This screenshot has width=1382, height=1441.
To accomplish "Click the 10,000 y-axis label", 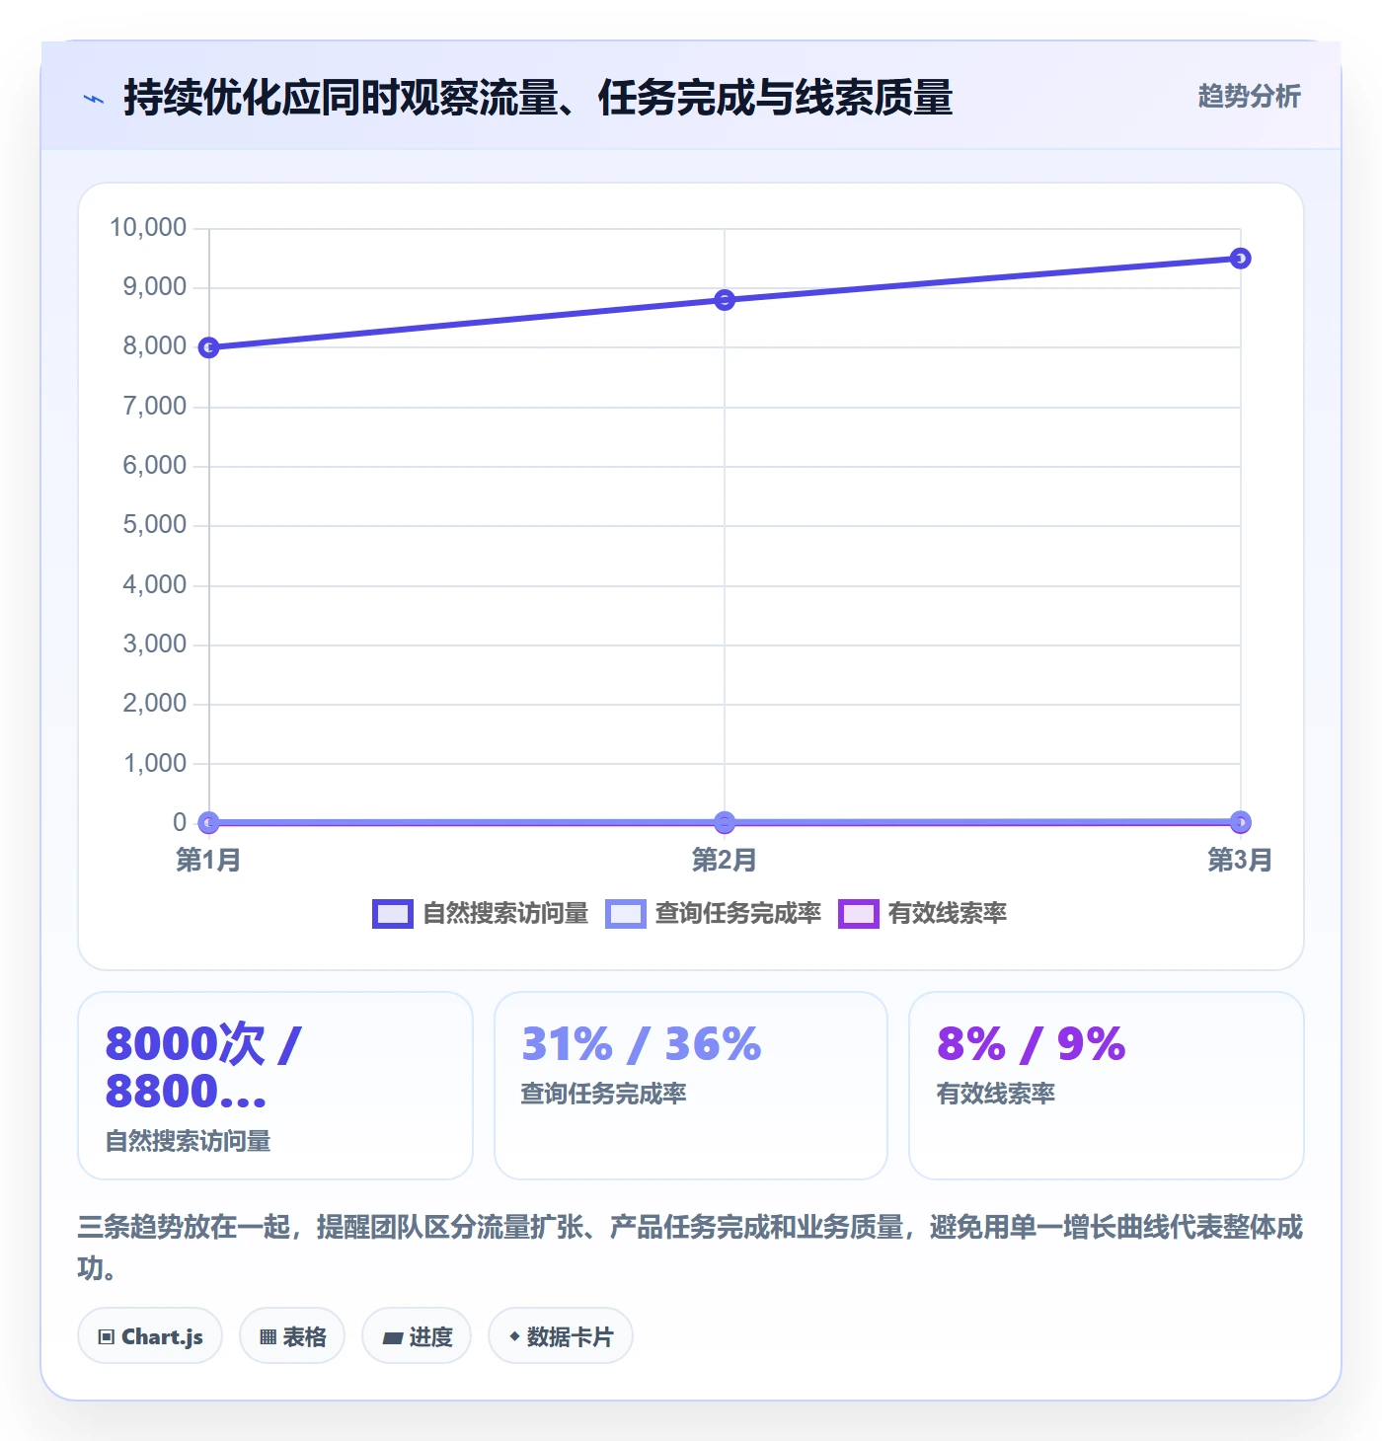I will pyautogui.click(x=148, y=228).
